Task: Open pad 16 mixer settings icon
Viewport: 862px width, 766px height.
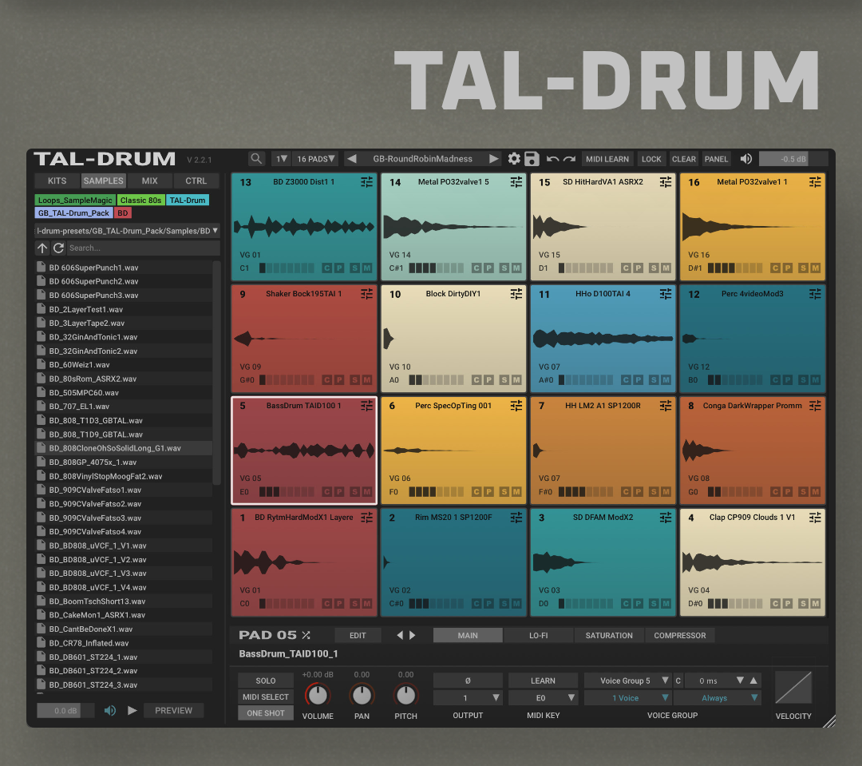Action: (815, 182)
